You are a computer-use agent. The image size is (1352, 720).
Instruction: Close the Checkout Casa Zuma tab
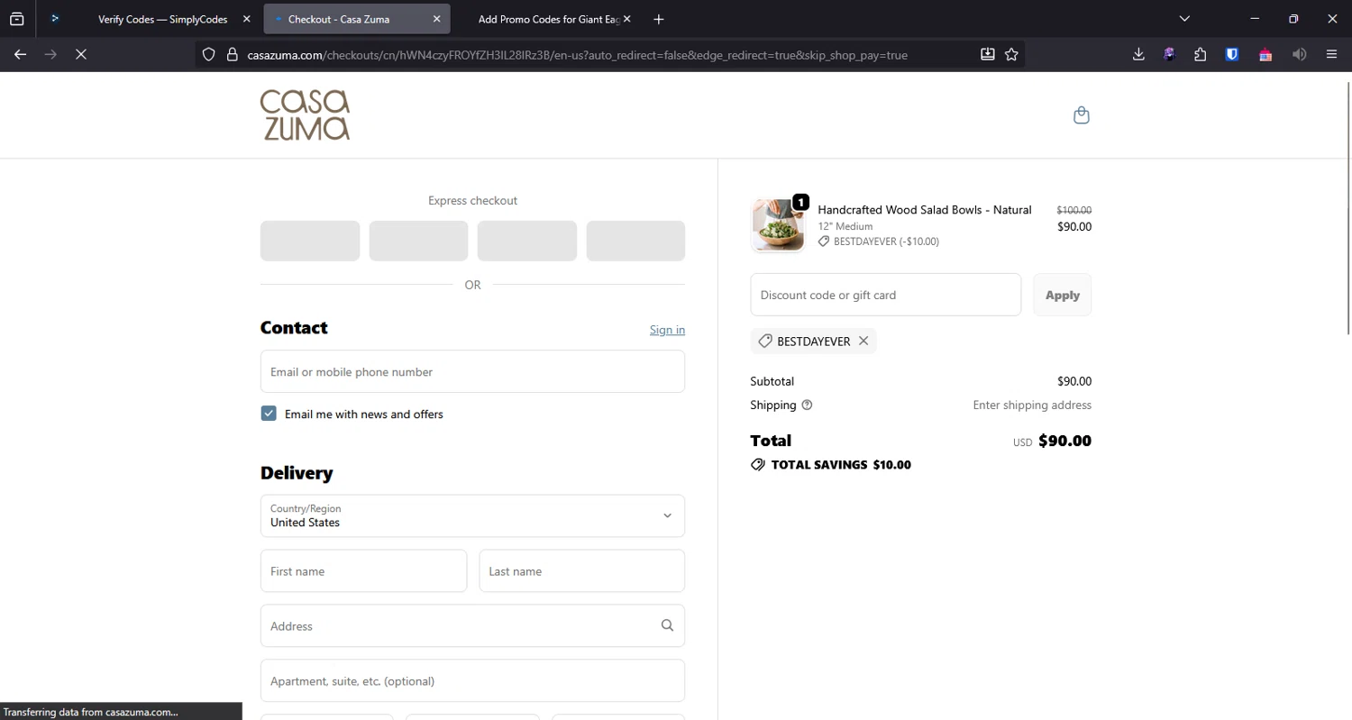tap(437, 19)
